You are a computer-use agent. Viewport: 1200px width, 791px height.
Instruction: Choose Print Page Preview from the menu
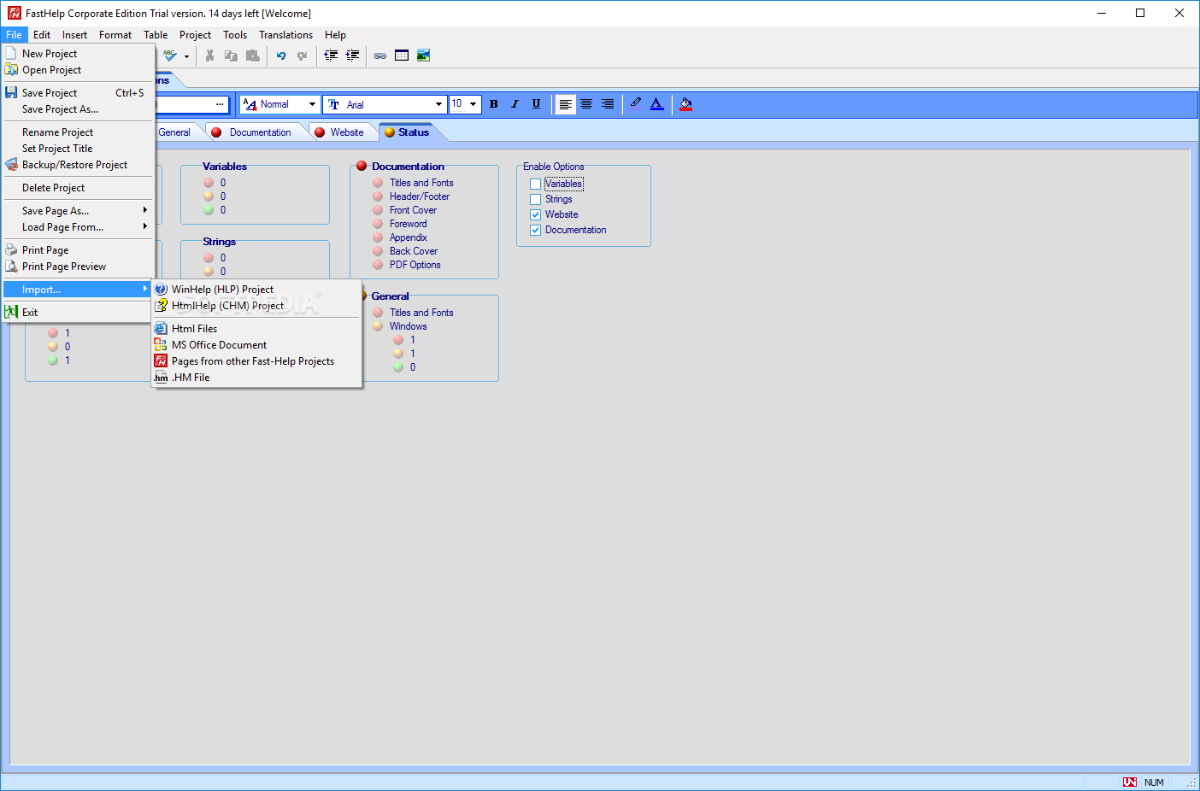[78, 267]
